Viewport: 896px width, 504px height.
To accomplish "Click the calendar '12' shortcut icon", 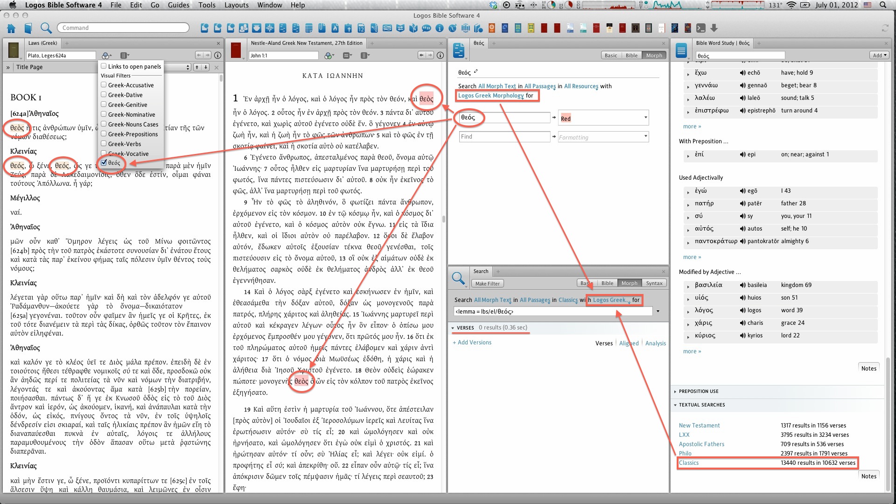I will coord(361,28).
